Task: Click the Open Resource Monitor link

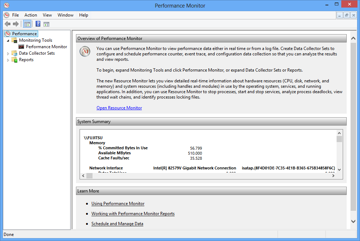Action: click(x=119, y=108)
